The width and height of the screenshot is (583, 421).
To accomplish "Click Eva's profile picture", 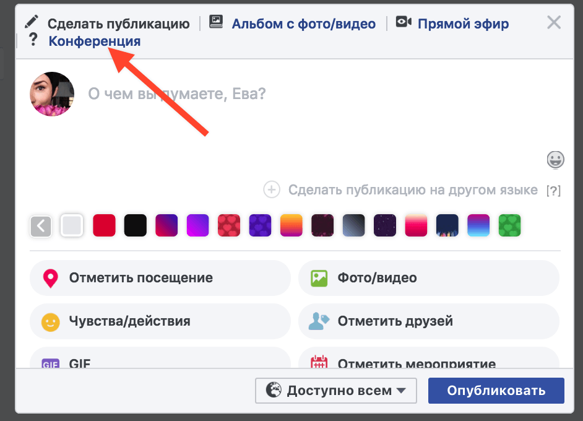I will [x=52, y=94].
